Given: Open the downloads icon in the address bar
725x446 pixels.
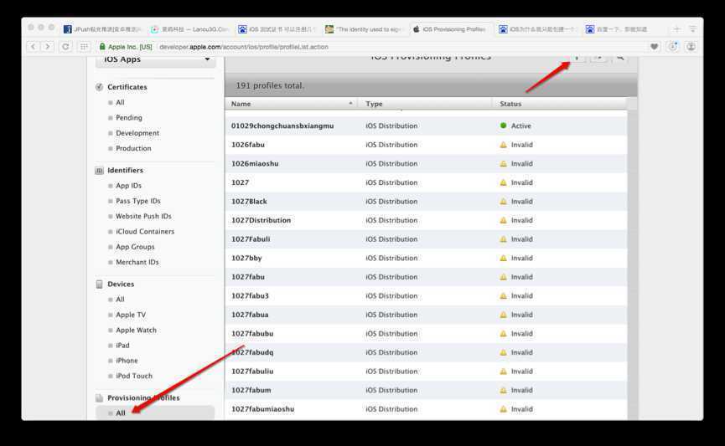Looking at the screenshot, I should pos(673,47).
